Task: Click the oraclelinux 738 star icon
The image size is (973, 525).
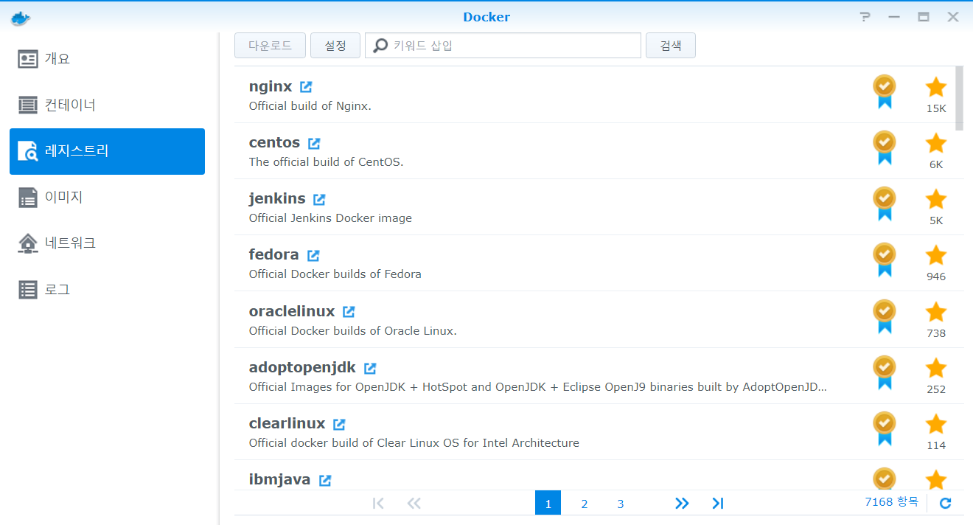Action: pos(936,312)
